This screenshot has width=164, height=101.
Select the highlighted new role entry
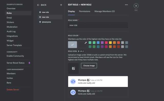[50, 17]
